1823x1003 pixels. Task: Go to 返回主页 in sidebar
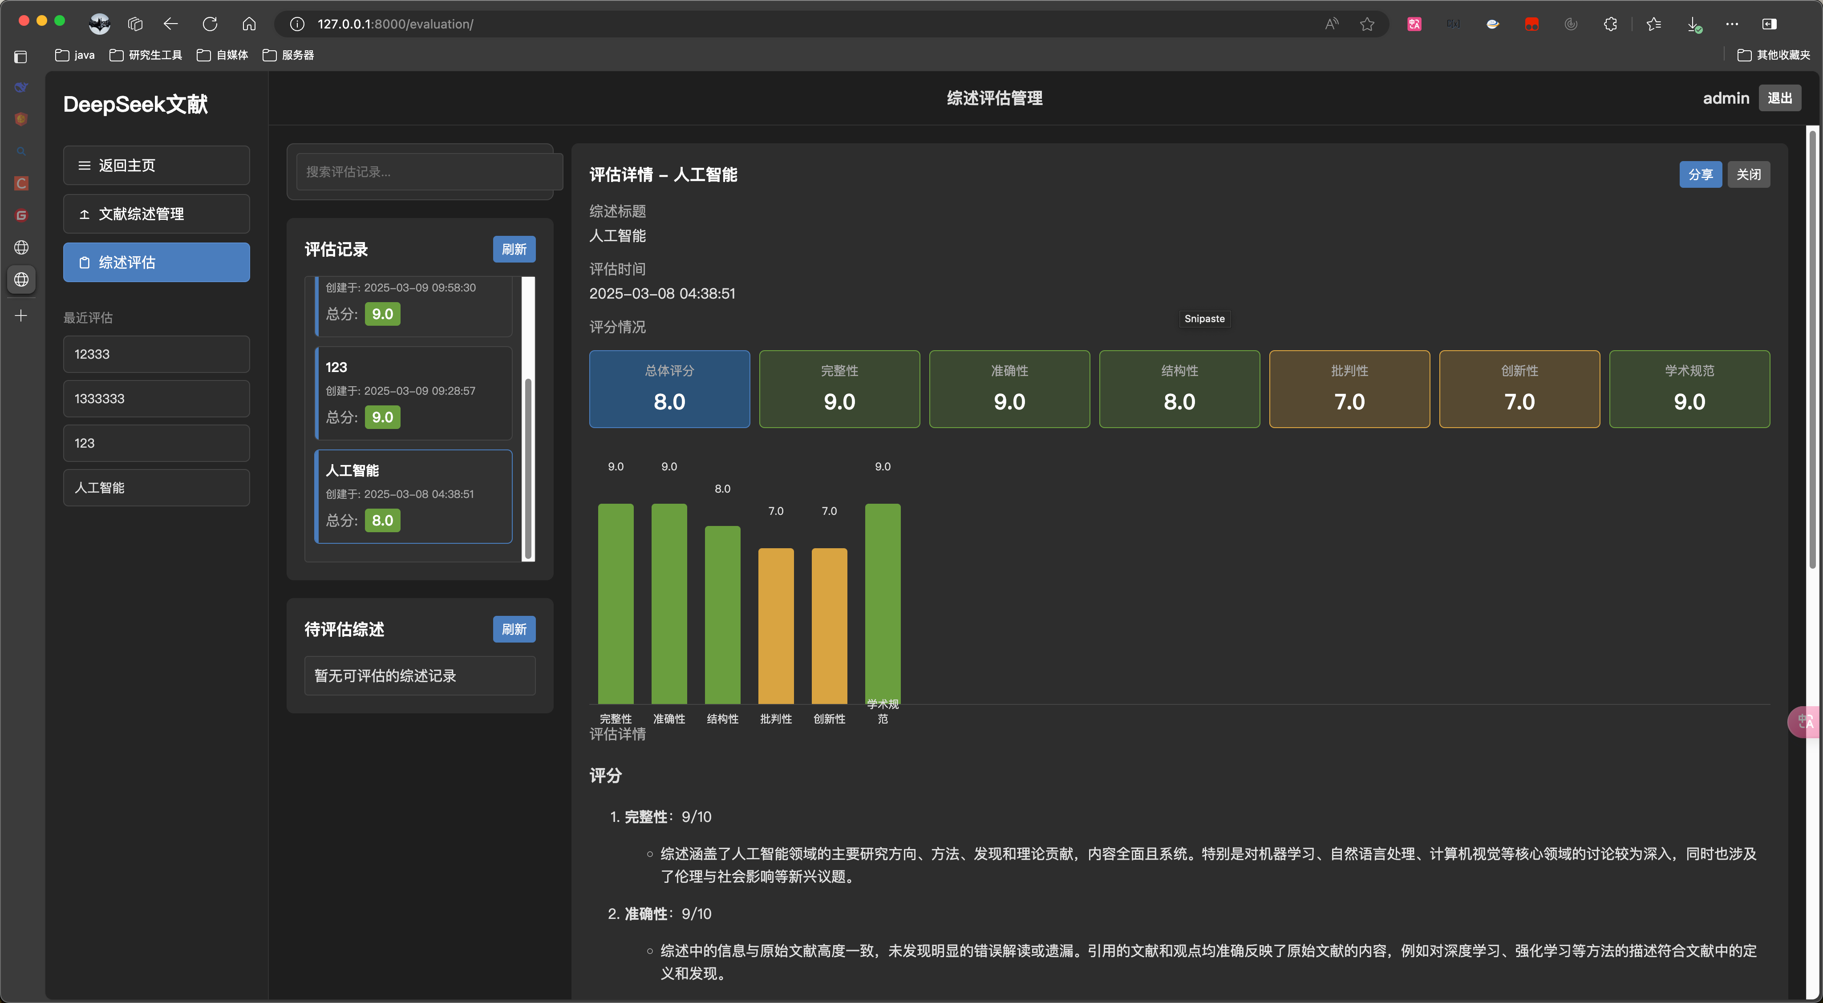tap(156, 166)
